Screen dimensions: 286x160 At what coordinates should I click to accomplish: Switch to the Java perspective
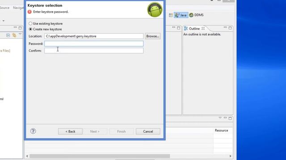pyautogui.click(x=181, y=15)
